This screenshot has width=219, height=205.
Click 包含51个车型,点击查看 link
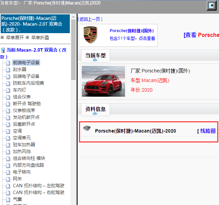pyautogui.click(x=132, y=38)
